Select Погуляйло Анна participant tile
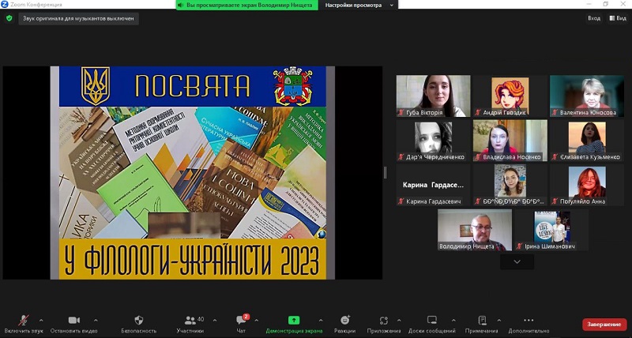 [x=587, y=186]
